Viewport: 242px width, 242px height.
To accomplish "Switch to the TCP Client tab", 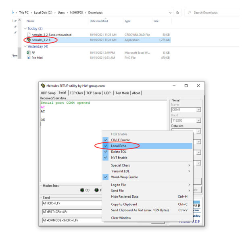I will [76, 93].
